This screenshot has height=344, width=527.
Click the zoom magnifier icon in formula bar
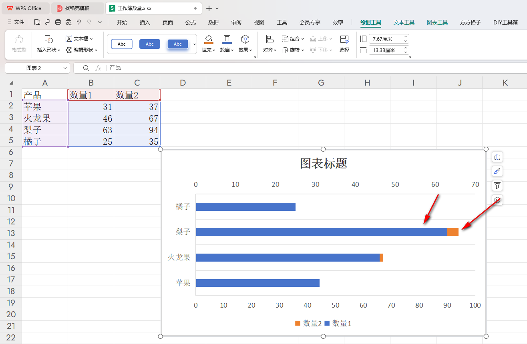pos(86,68)
